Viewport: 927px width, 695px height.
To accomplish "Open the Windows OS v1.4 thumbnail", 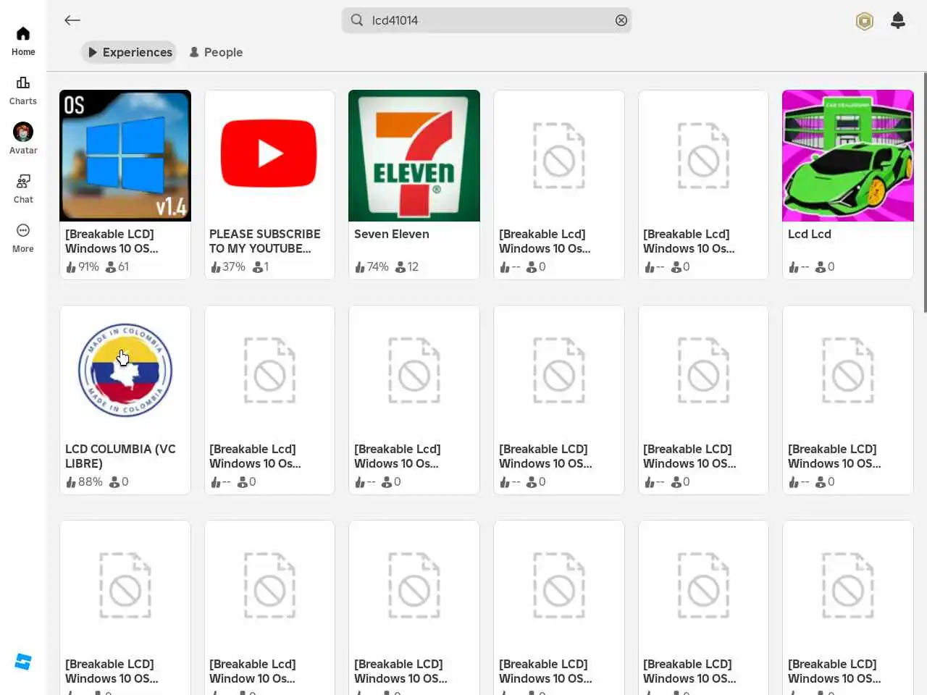I will click(125, 156).
